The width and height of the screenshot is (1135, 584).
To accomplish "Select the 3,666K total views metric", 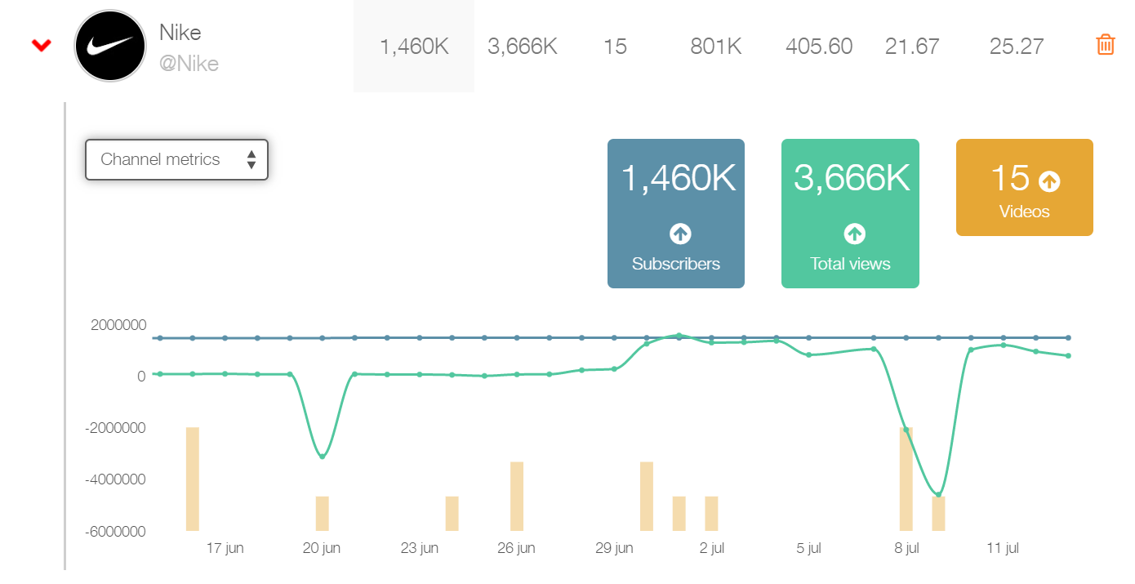I will 523,47.
